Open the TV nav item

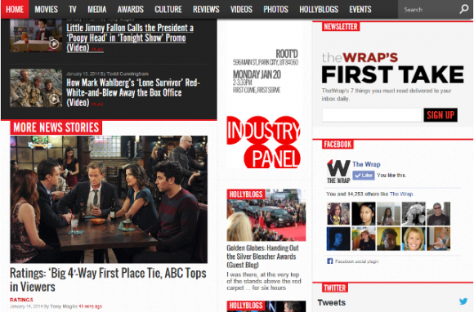click(x=73, y=9)
